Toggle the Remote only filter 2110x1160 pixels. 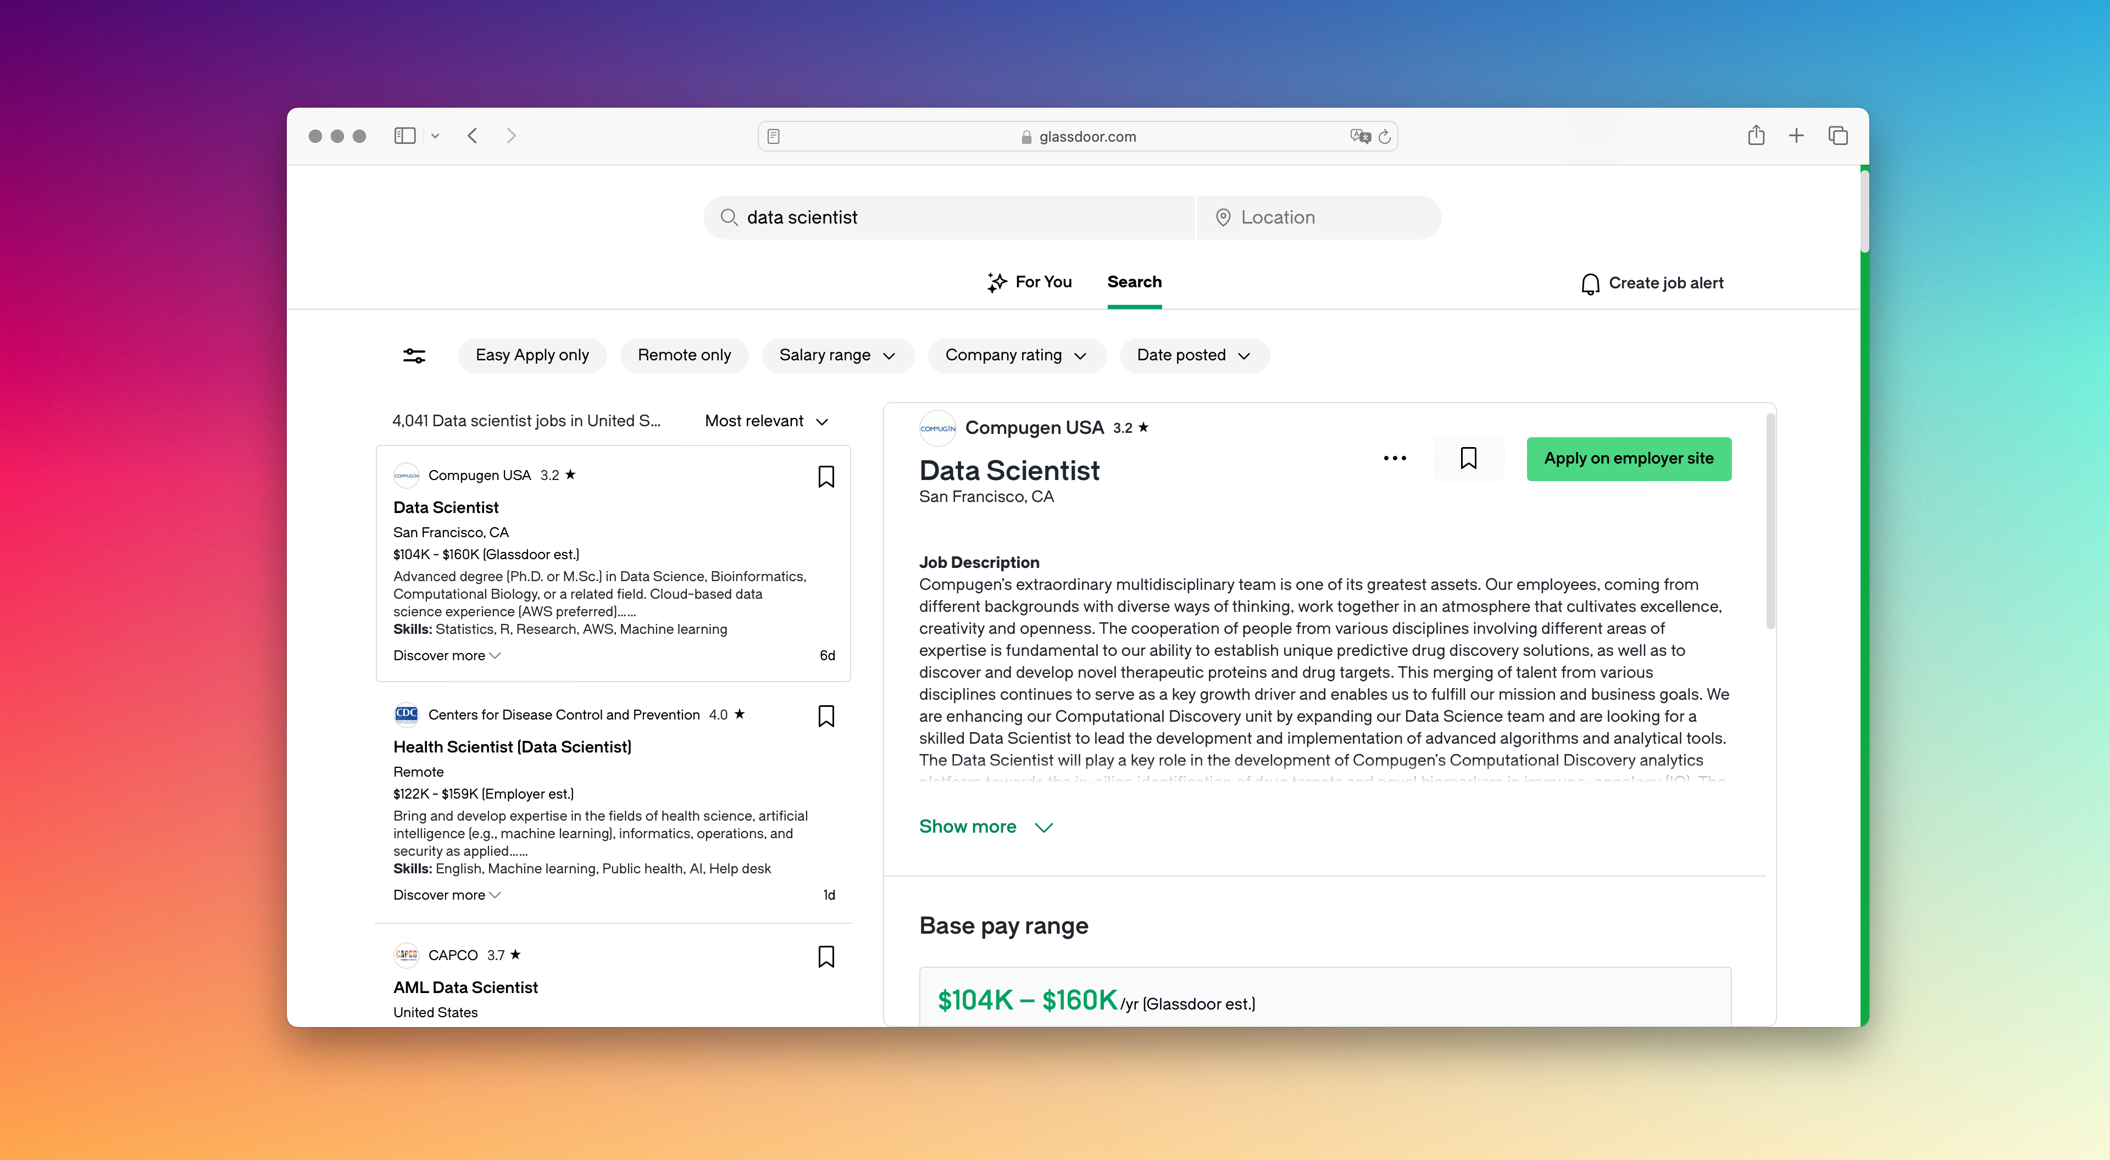point(684,355)
